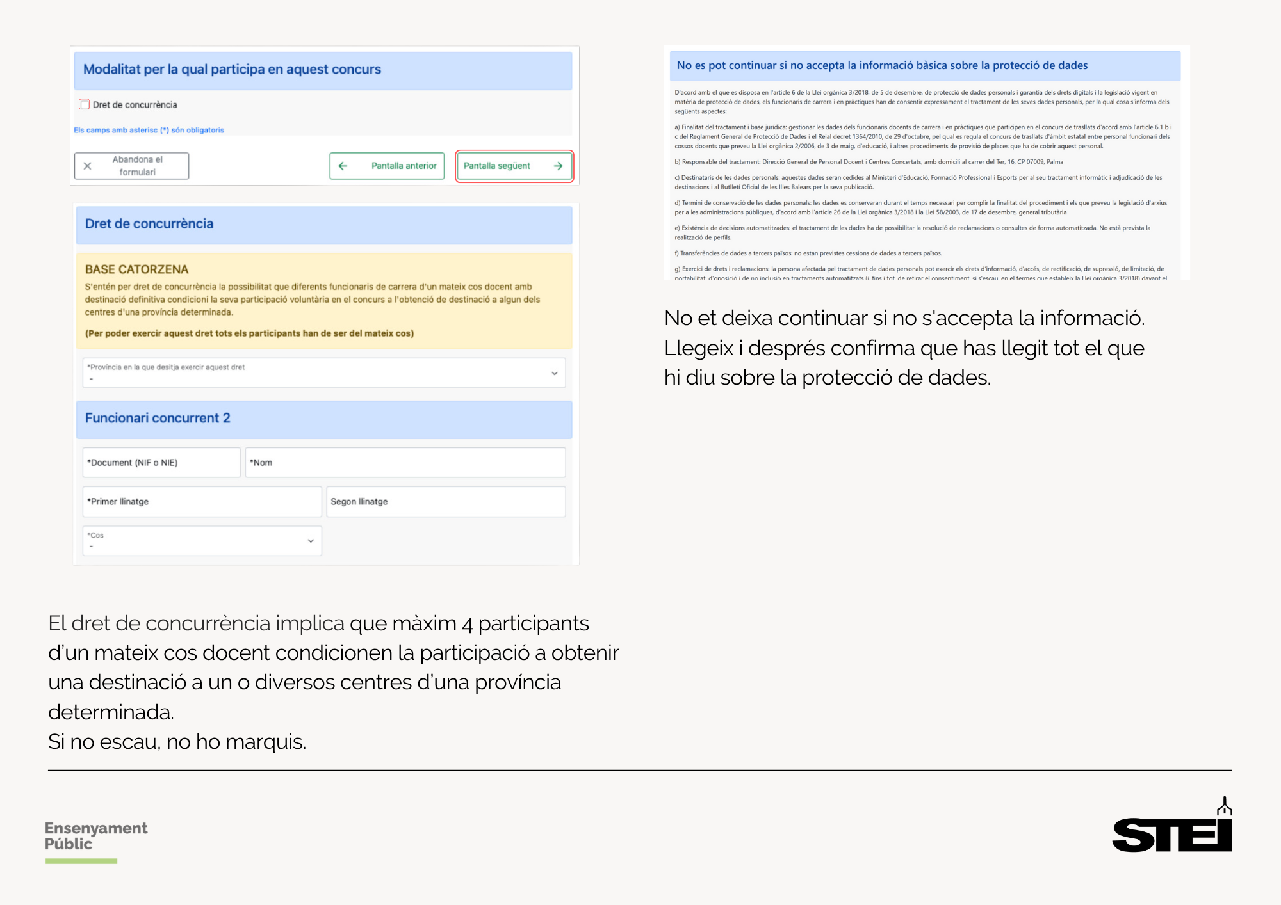Viewport: 1281px width, 905px height.
Task: Click the mandatory fields asterisk note
Action: click(149, 130)
